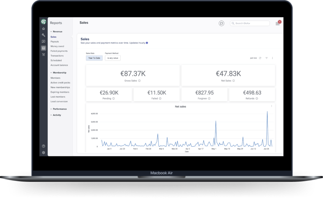Open the Lead conversion report
The width and height of the screenshot is (323, 199).
tap(59, 102)
